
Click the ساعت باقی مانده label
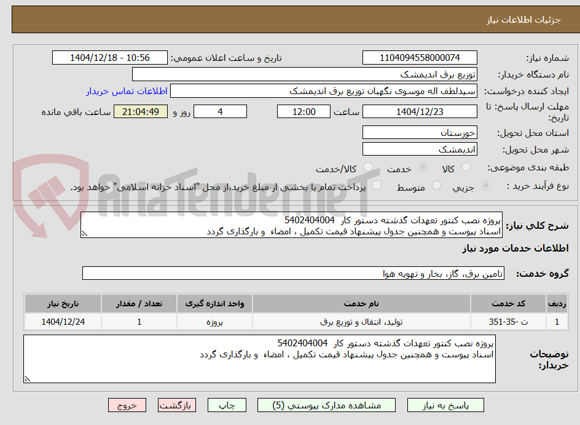[x=76, y=112]
